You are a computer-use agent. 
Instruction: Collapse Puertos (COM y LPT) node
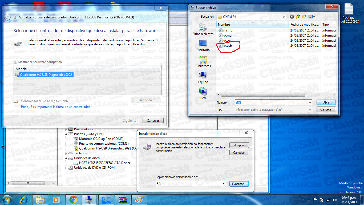pyautogui.click(x=66, y=134)
